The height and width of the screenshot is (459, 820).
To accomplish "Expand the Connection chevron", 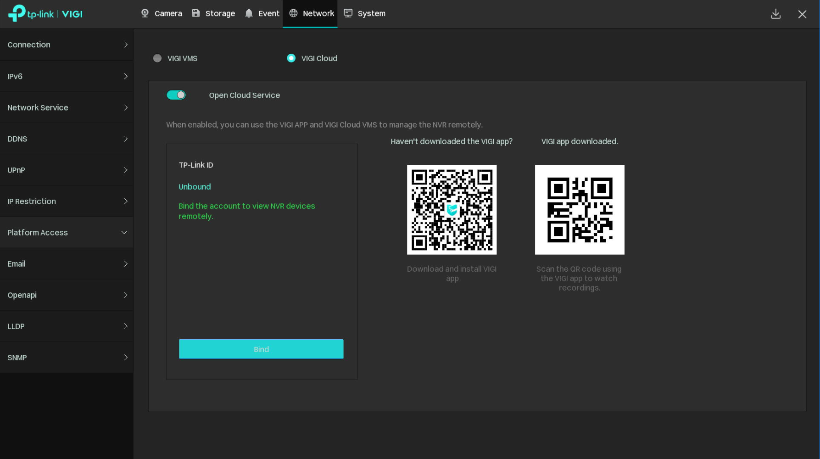I will point(126,45).
